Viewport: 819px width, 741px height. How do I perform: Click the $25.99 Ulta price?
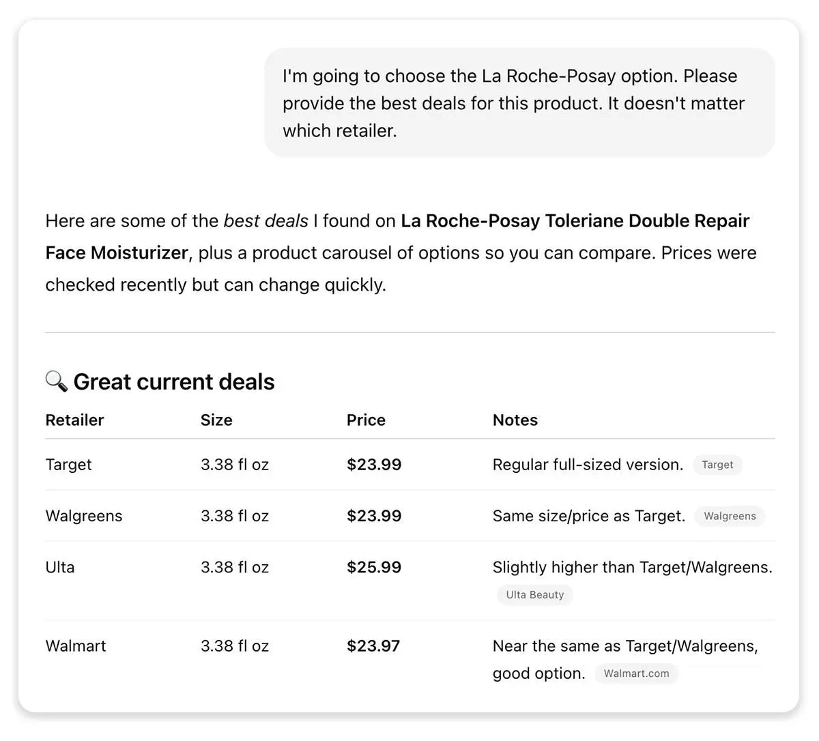coord(374,567)
